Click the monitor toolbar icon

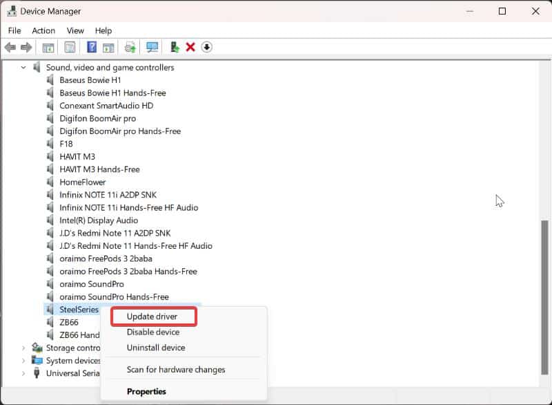(152, 47)
